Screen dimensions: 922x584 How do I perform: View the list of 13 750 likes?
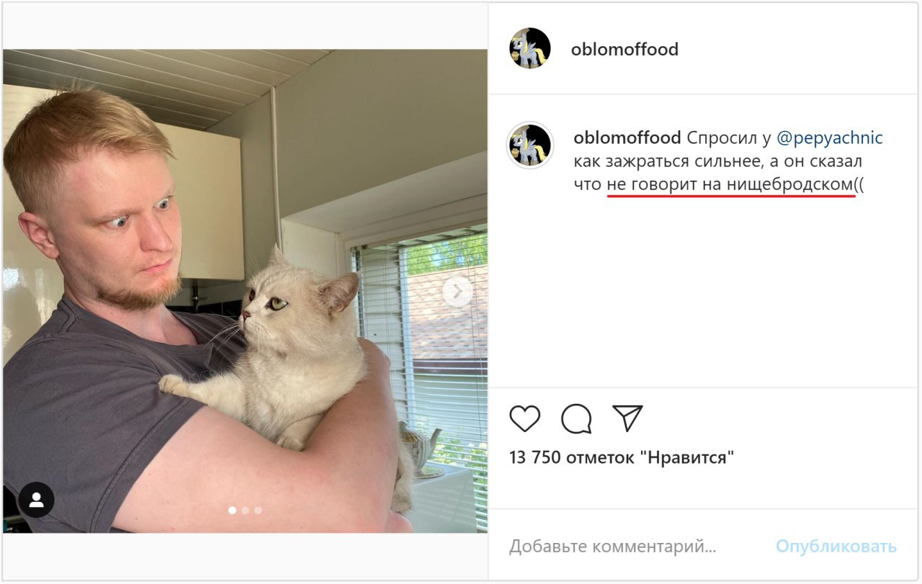tap(622, 457)
